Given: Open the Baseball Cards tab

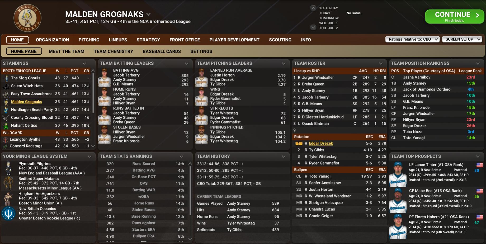Looking at the screenshot, I should click(162, 51).
